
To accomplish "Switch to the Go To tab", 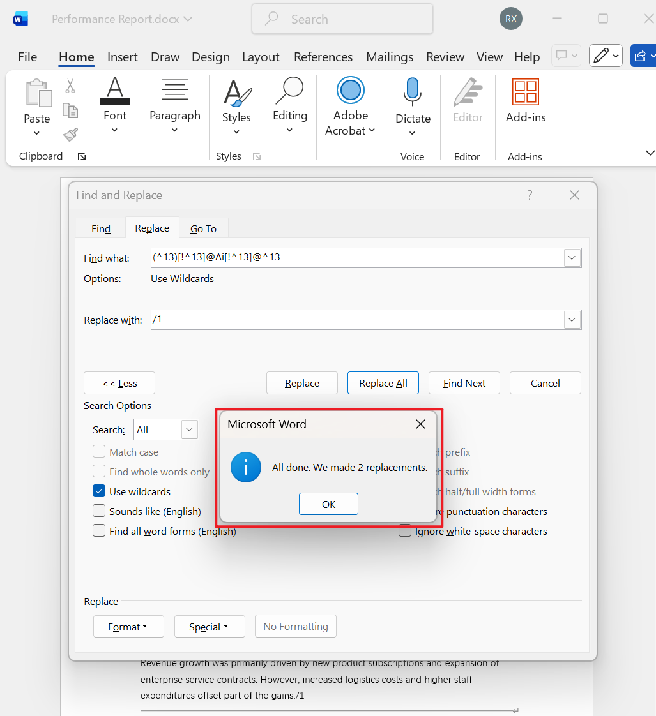I will [x=203, y=228].
